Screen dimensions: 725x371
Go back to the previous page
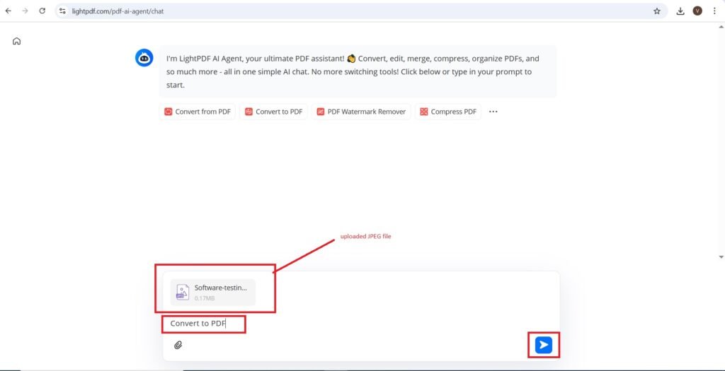(x=8, y=11)
